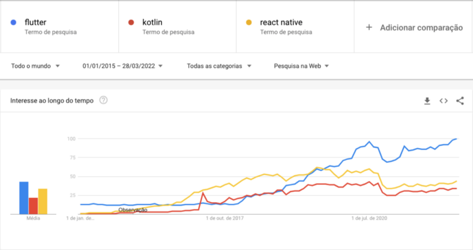Expand the Todo o mundo region dropdown
Screen dimensions: 473x250
(x=35, y=66)
